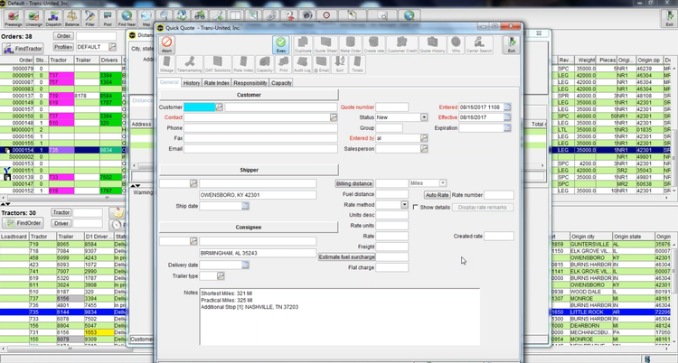Open the Effective date calendar picker
This screenshot has width=678, height=363.
click(507, 117)
